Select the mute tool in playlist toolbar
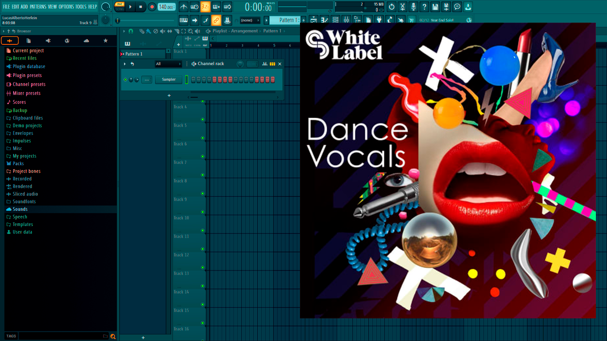The width and height of the screenshot is (607, 341). [x=163, y=31]
